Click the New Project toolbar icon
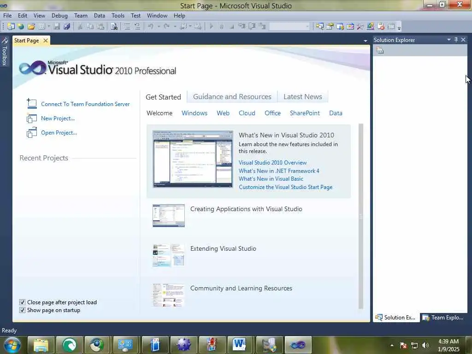The height and width of the screenshot is (354, 472). pos(11,26)
